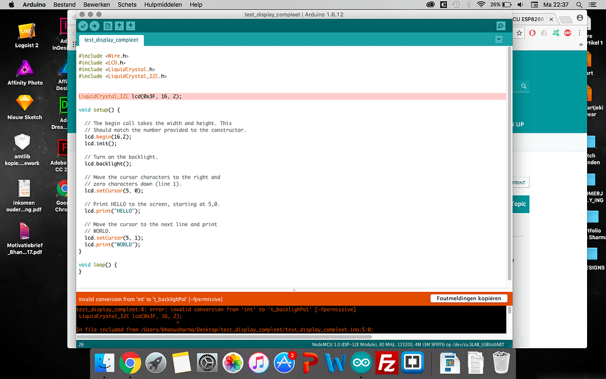Image resolution: width=606 pixels, height=379 pixels.
Task: Click the Arduino icon in the dock
Action: point(361,363)
